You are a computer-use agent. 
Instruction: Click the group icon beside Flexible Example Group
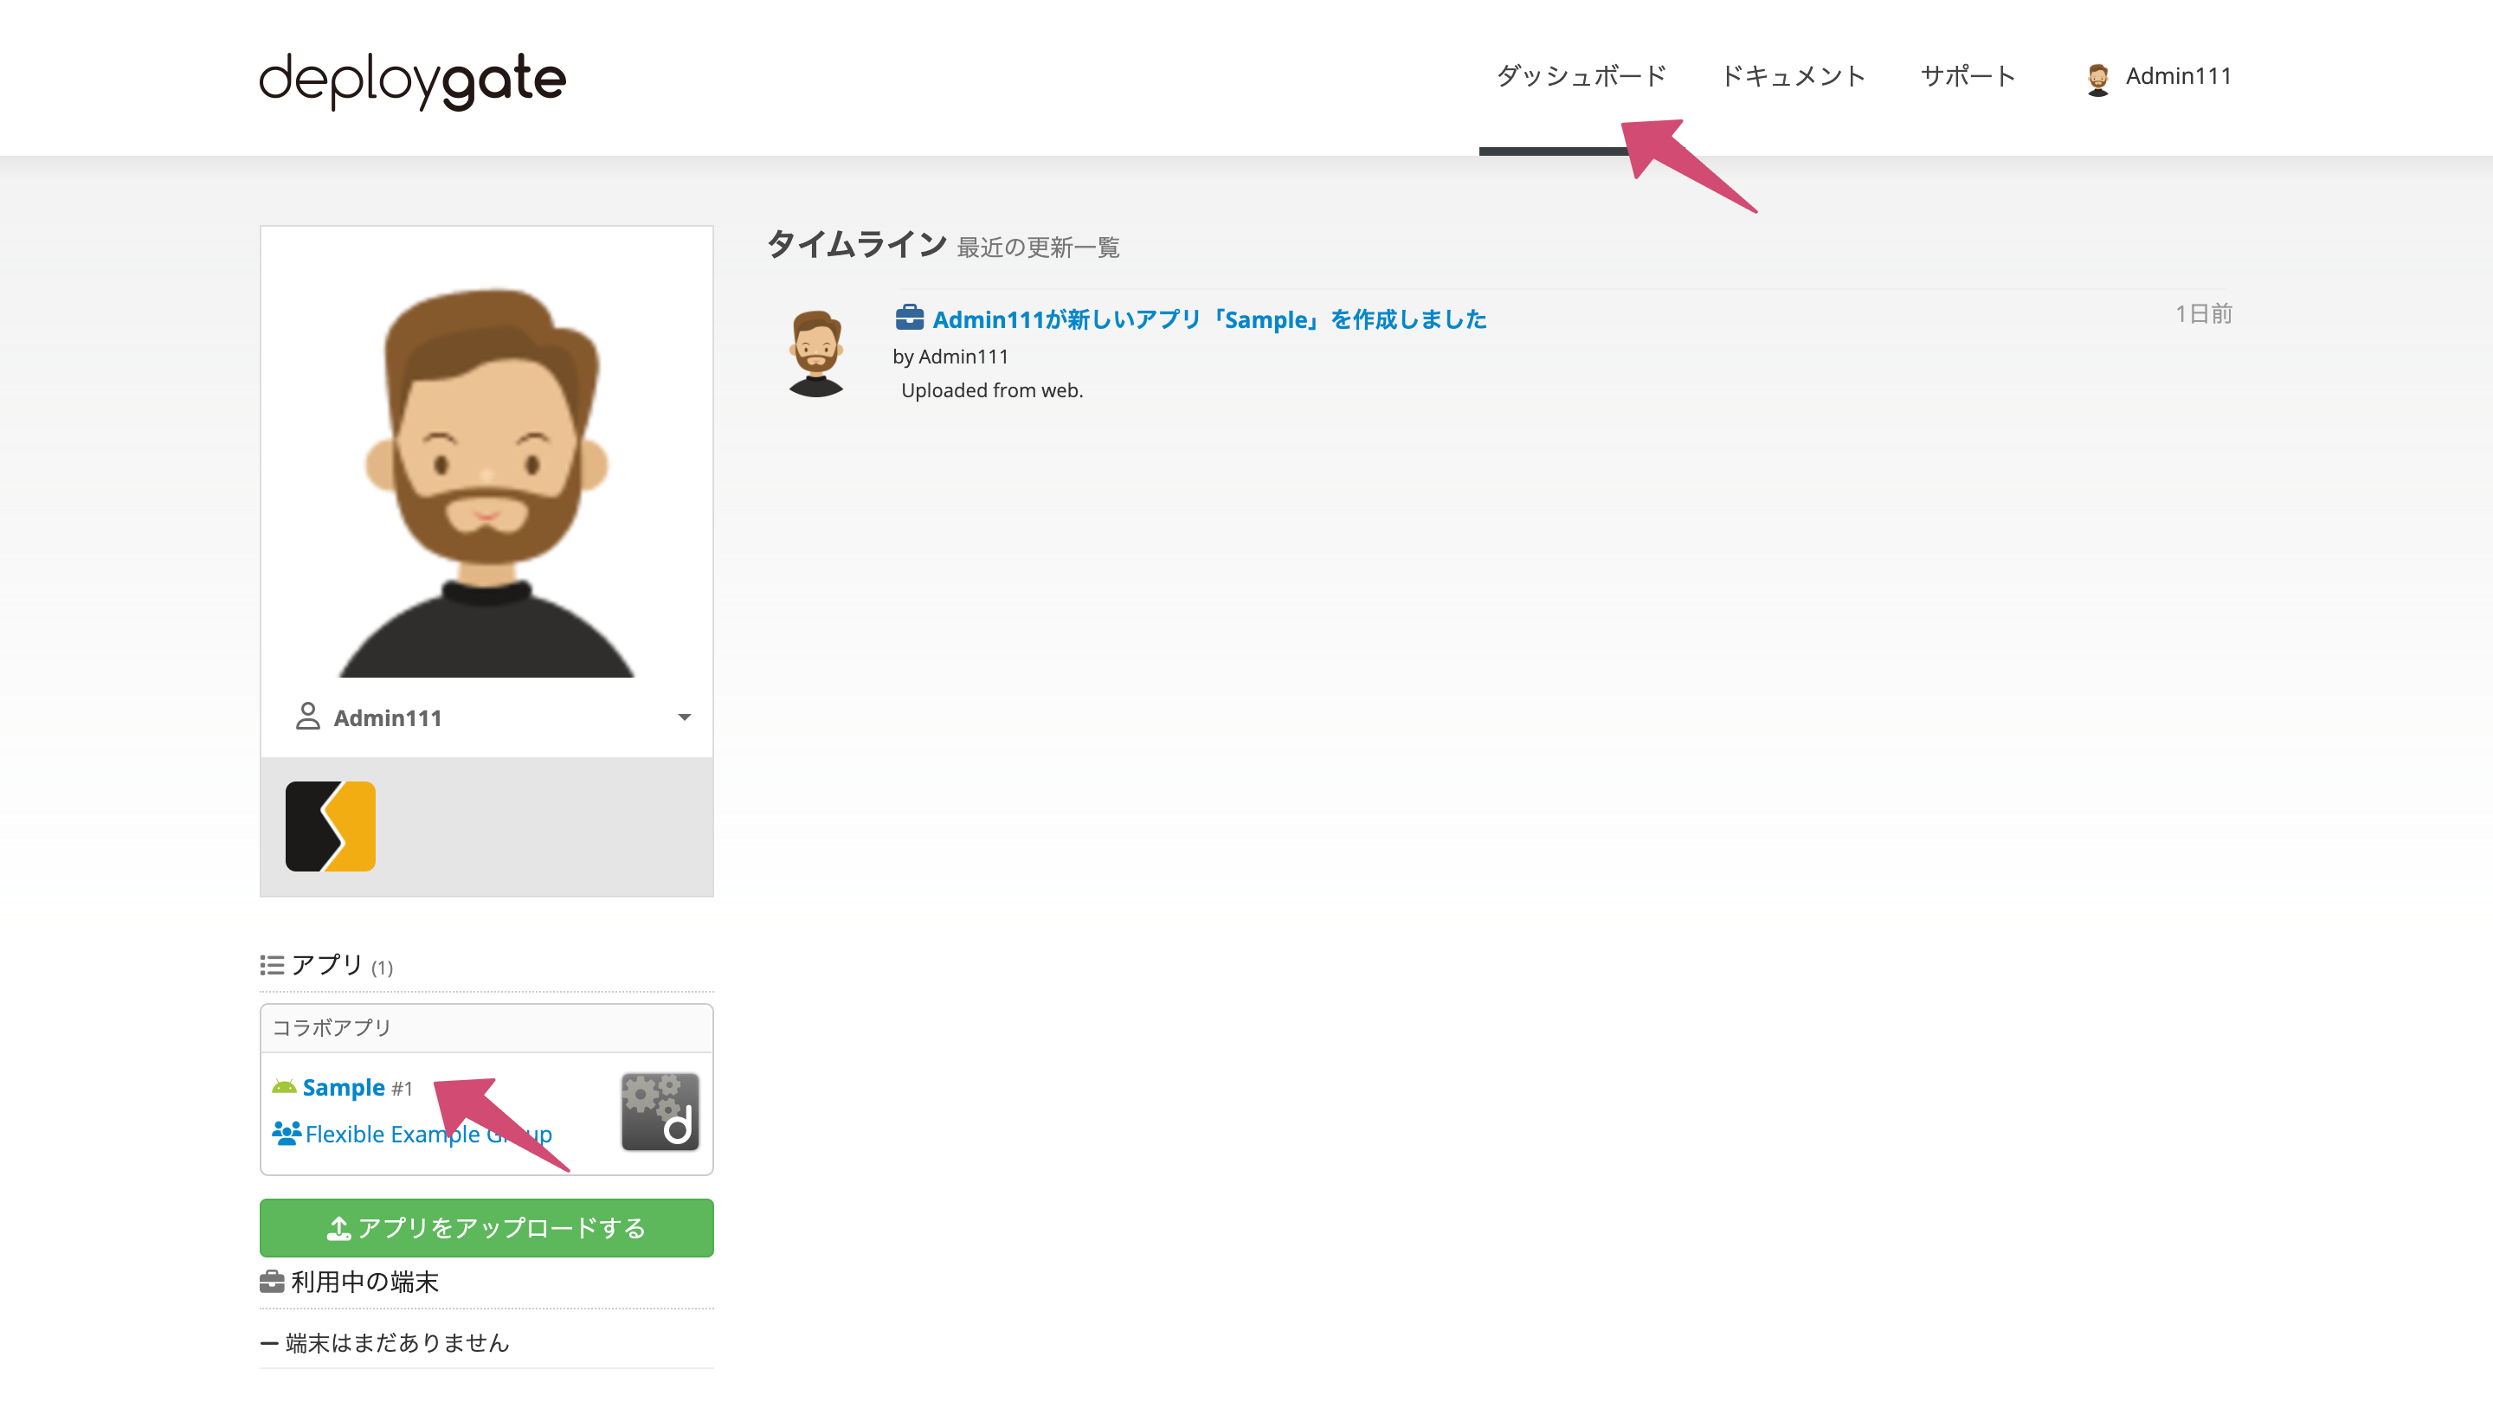point(286,1132)
